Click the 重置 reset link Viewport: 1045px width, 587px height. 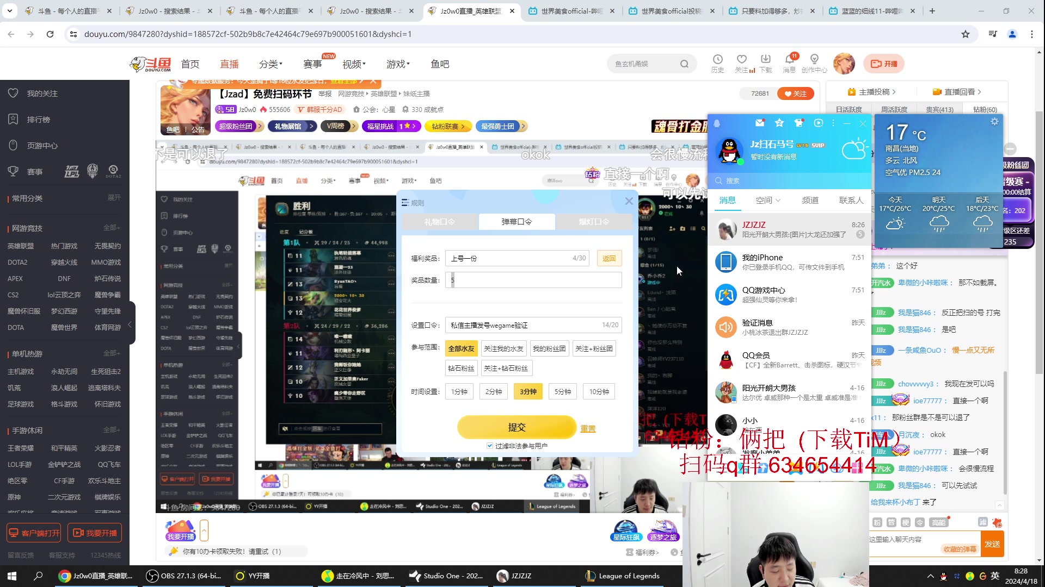pyautogui.click(x=588, y=428)
